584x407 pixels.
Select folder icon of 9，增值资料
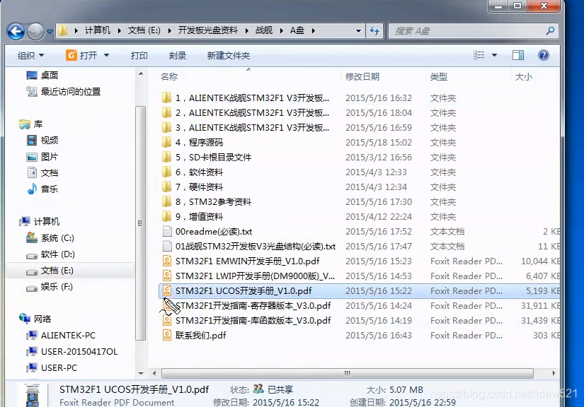(167, 217)
